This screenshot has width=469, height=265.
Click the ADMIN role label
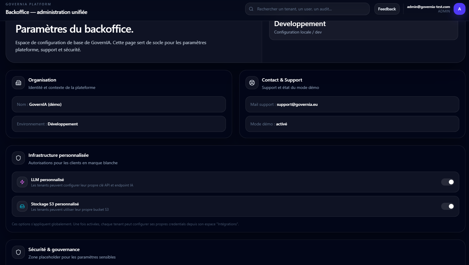pos(444,11)
